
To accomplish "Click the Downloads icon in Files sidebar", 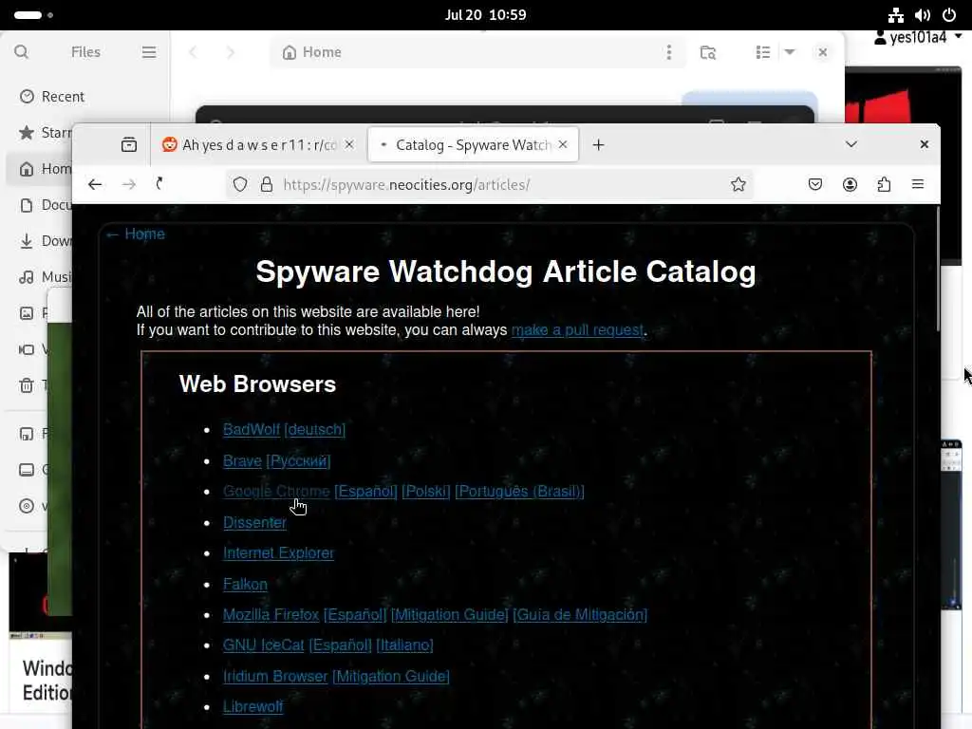I will click(27, 241).
